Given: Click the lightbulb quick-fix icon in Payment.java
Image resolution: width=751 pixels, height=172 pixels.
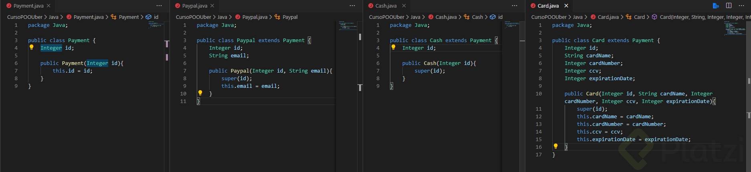Looking at the screenshot, I should point(31,47).
